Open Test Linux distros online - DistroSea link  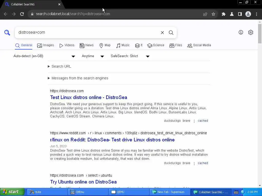(89, 97)
